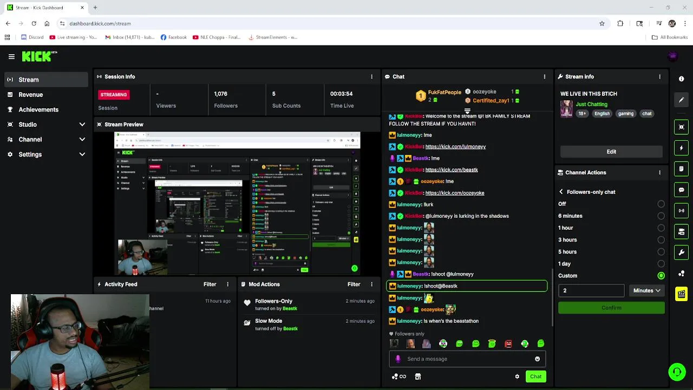693x390 pixels.
Task: Open the Facebook bookmark in the bookmarks bar
Action: (x=173, y=37)
